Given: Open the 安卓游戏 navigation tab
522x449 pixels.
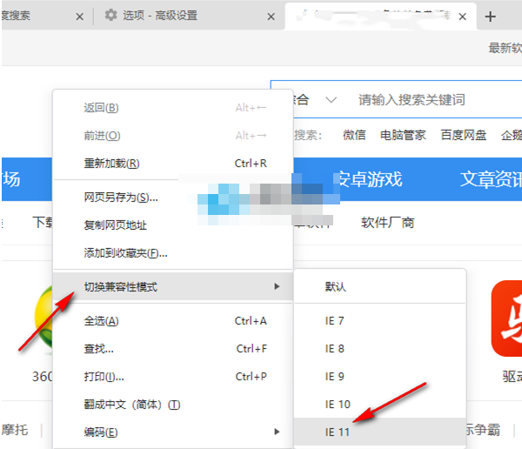Looking at the screenshot, I should click(x=369, y=179).
